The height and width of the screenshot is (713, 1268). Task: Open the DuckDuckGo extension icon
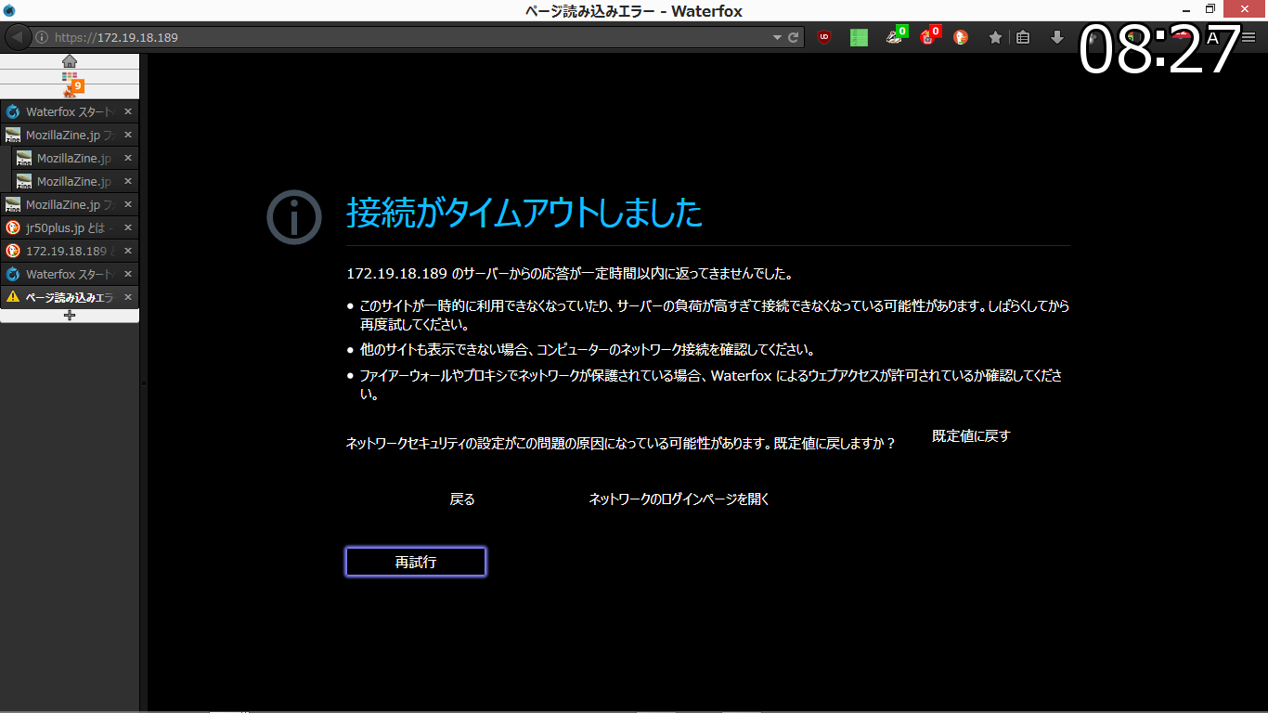(961, 38)
